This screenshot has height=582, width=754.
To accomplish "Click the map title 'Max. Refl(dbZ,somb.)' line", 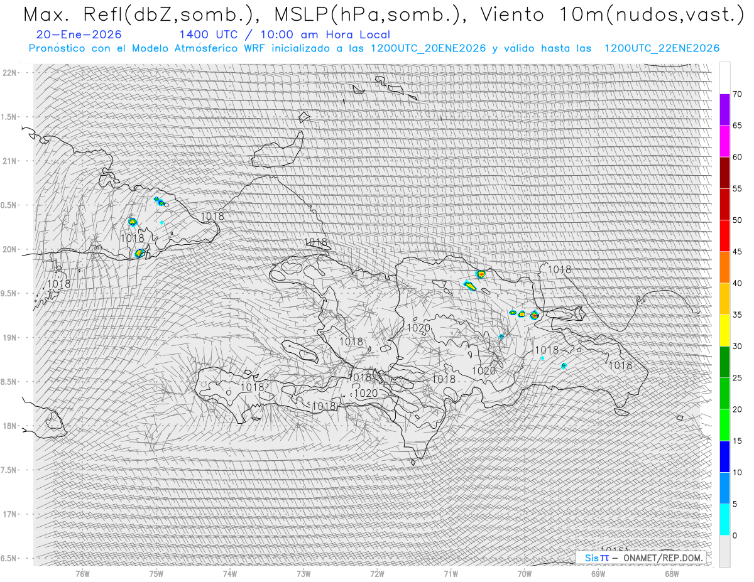I will [x=384, y=14].
